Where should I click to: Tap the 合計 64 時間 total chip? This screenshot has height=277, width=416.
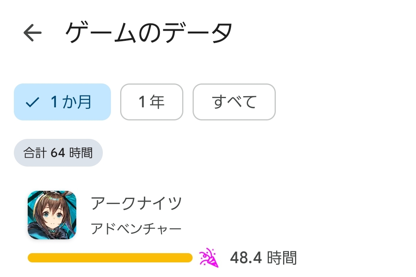(58, 153)
